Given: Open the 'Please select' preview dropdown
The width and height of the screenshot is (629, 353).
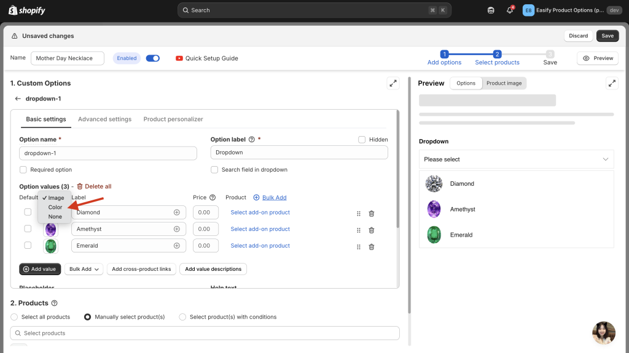Looking at the screenshot, I should point(516,159).
